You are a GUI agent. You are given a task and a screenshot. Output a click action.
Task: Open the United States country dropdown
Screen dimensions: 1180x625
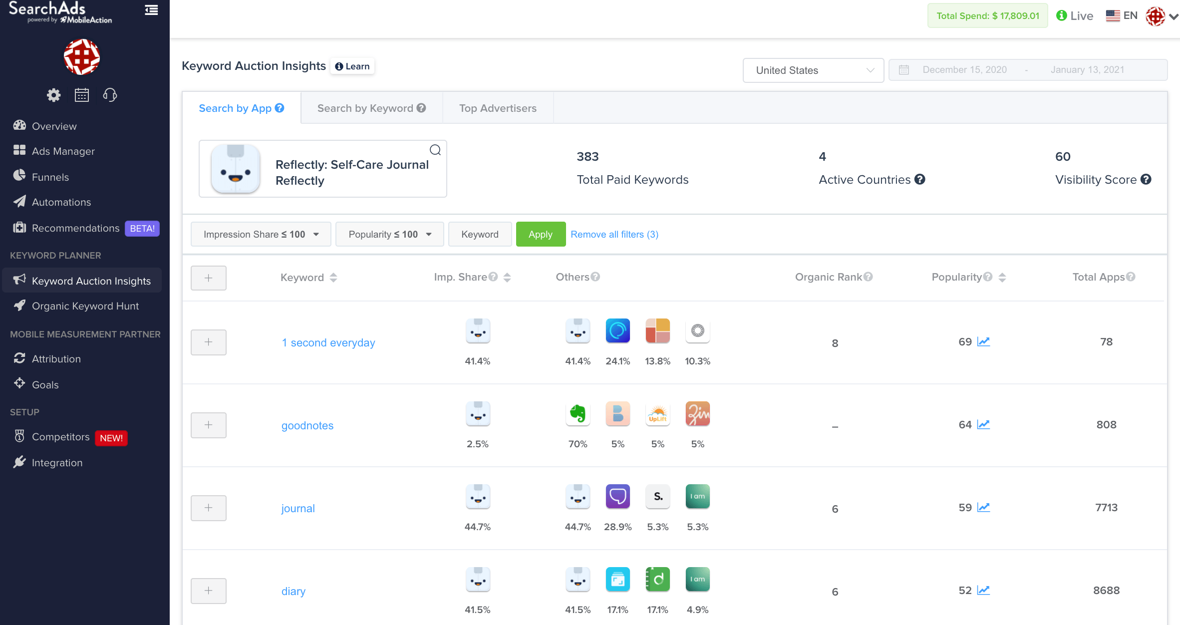tap(813, 70)
